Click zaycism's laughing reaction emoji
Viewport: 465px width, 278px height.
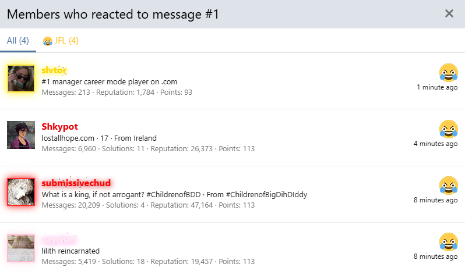coord(449,242)
